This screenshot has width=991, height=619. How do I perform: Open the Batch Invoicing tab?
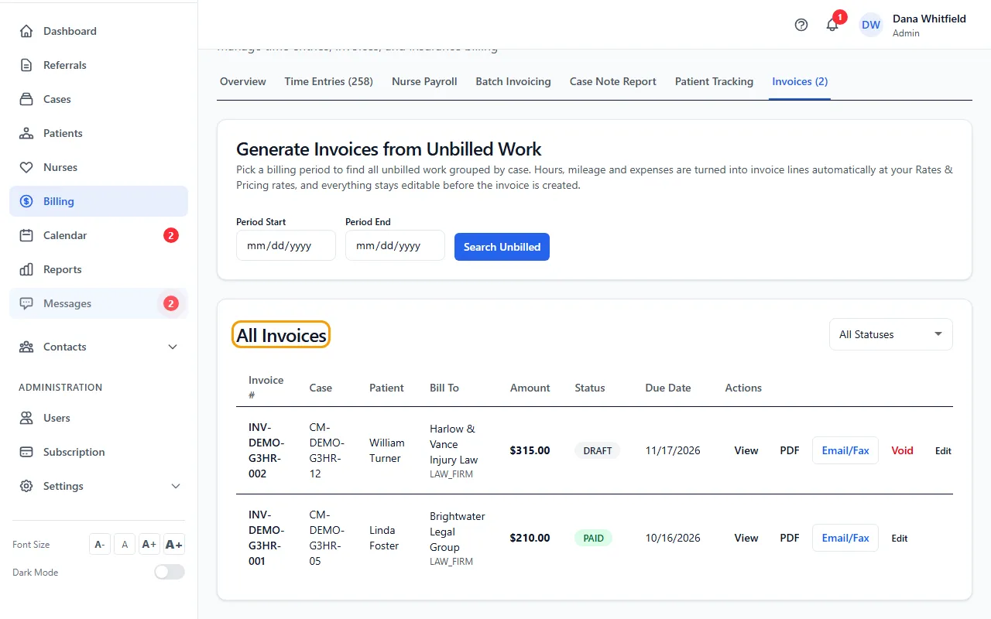coord(513,81)
